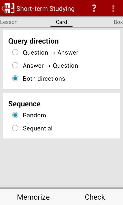Switch to the Box tab

(118, 22)
